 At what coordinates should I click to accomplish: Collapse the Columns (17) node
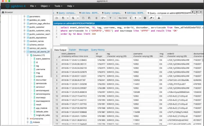pyautogui.click(x=28, y=55)
